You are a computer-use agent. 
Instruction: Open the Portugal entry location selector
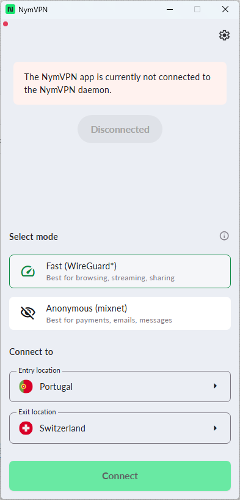pyautogui.click(x=120, y=387)
